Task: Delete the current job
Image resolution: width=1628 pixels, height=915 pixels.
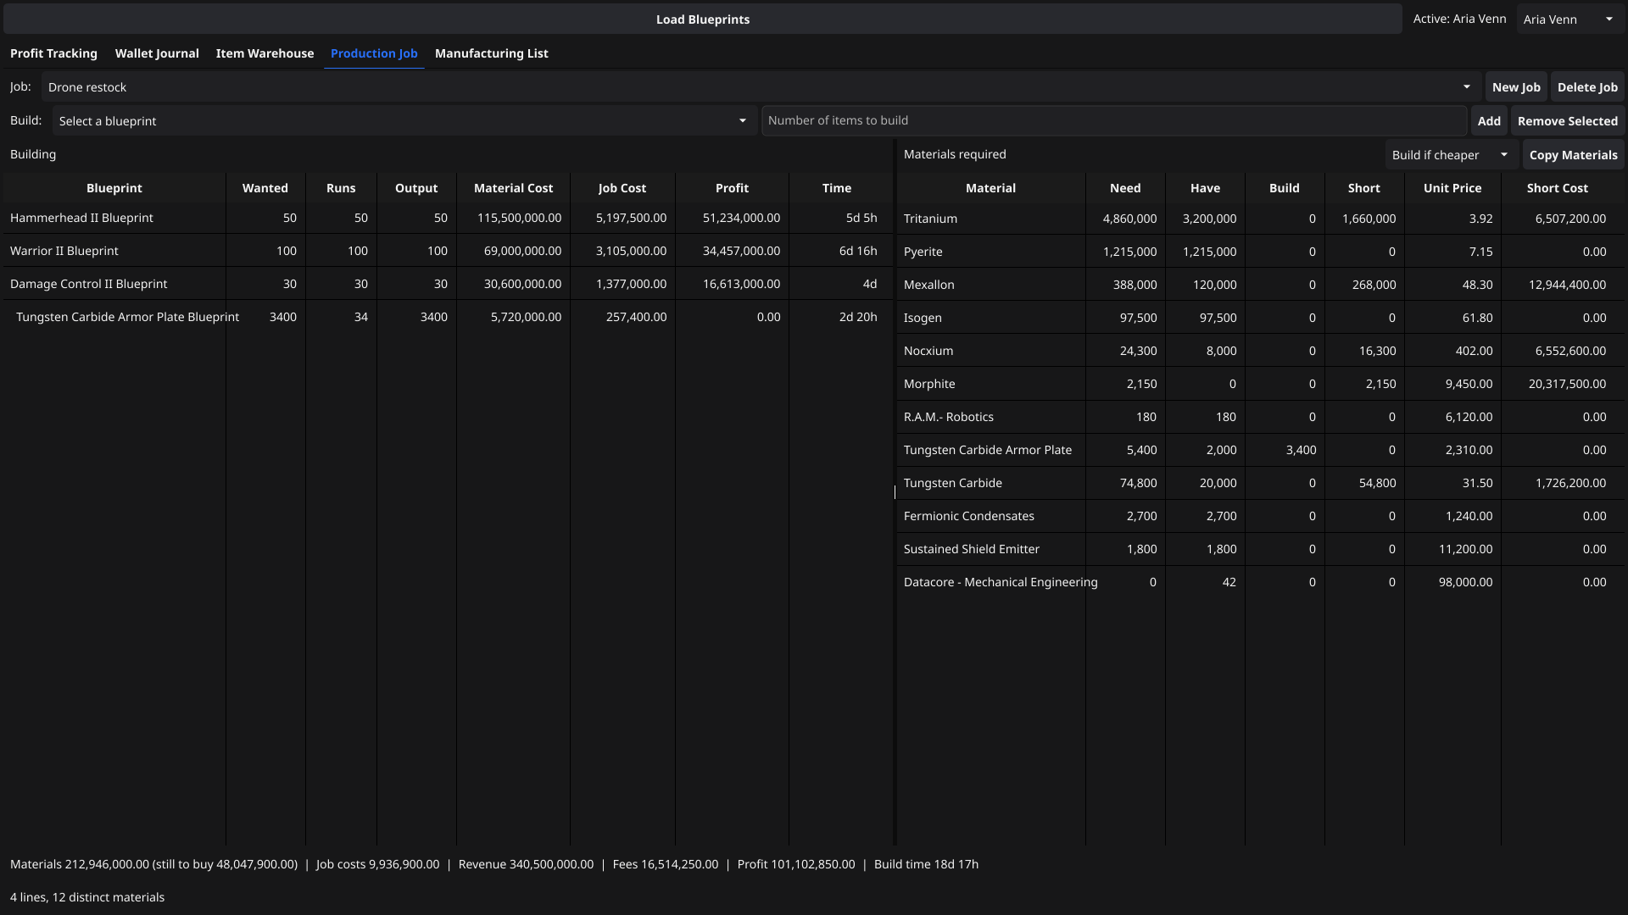Action: click(1586, 87)
